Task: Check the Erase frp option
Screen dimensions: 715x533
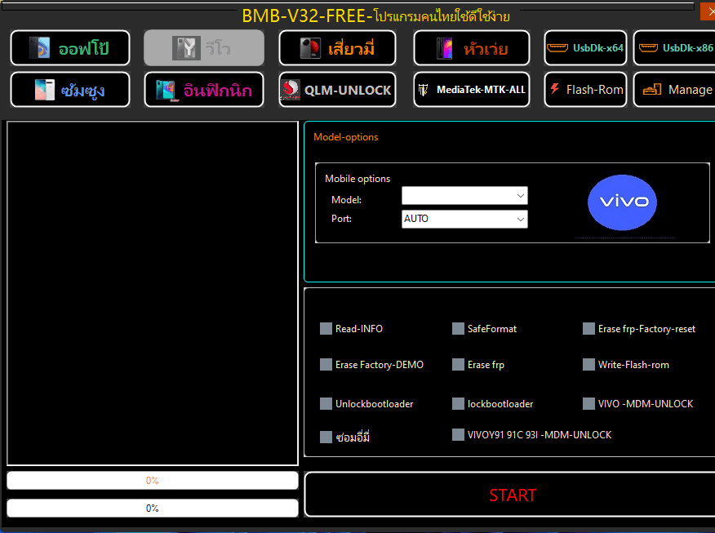Action: [458, 365]
